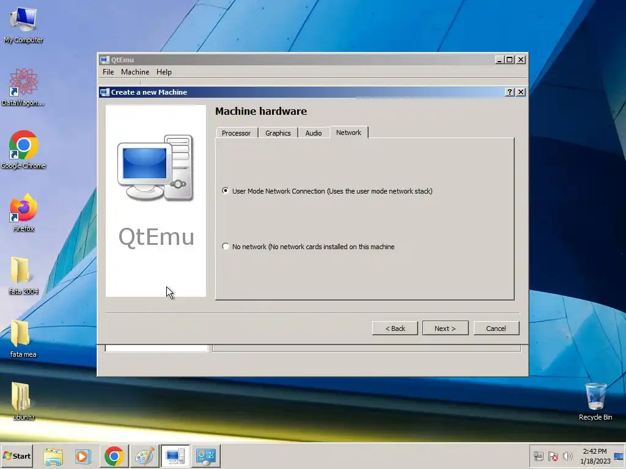
Task: Select the fata mea folder
Action: point(23,338)
